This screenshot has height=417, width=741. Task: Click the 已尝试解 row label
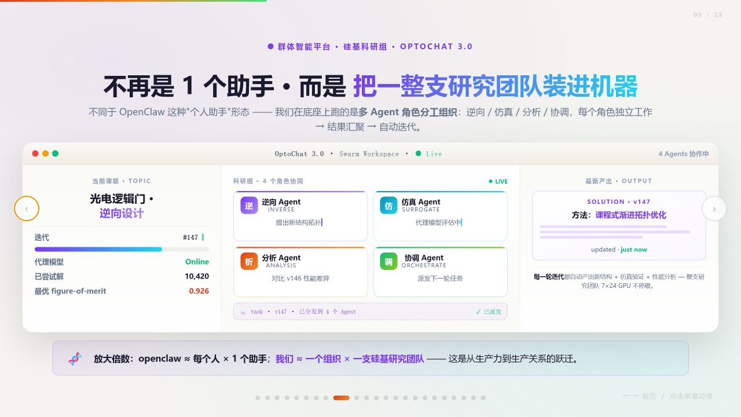click(x=49, y=276)
